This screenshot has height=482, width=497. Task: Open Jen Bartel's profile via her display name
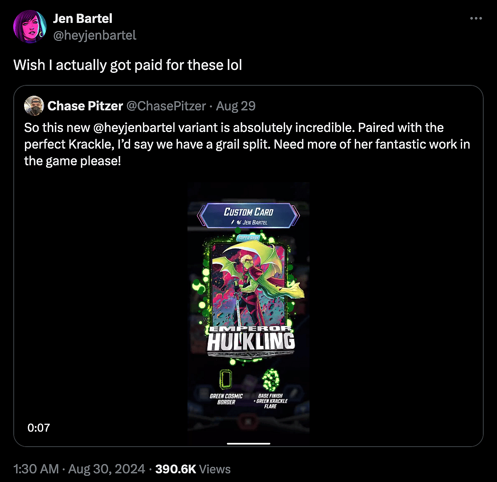tap(82, 18)
